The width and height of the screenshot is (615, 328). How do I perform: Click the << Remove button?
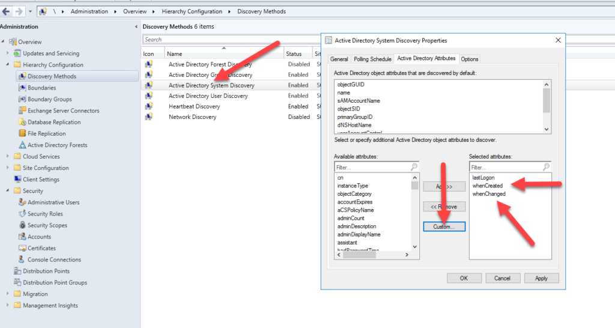point(444,207)
